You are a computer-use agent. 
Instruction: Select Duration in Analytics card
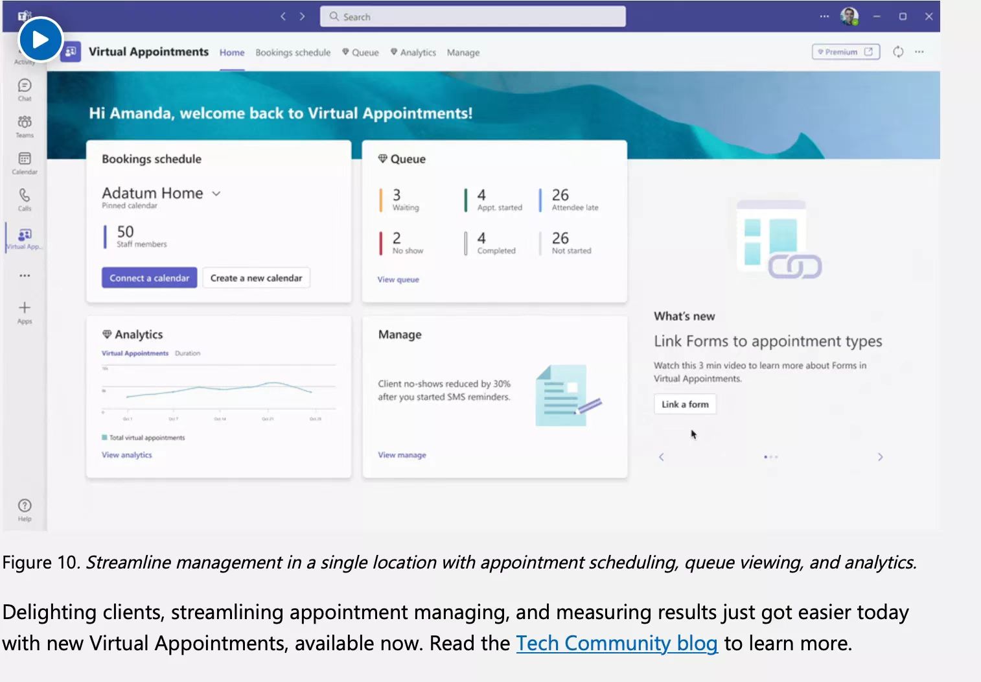187,353
